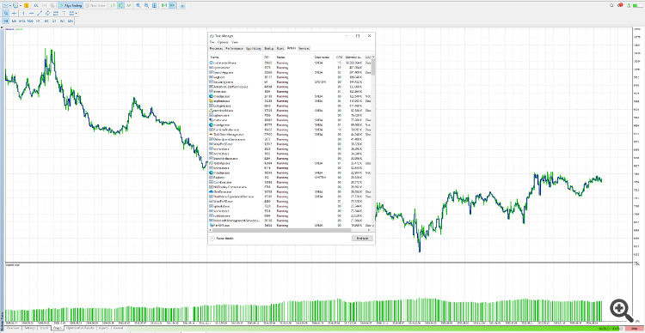This screenshot has height=333, width=645.
Task: Click the search icon at top right
Action: coord(612,5)
